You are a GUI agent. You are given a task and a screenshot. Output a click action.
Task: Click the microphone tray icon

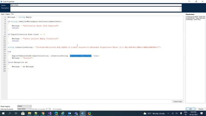(181, 113)
